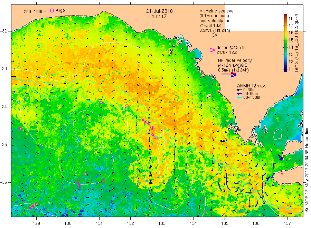
Task: Click the temperature color bar scale
Action: point(286,43)
